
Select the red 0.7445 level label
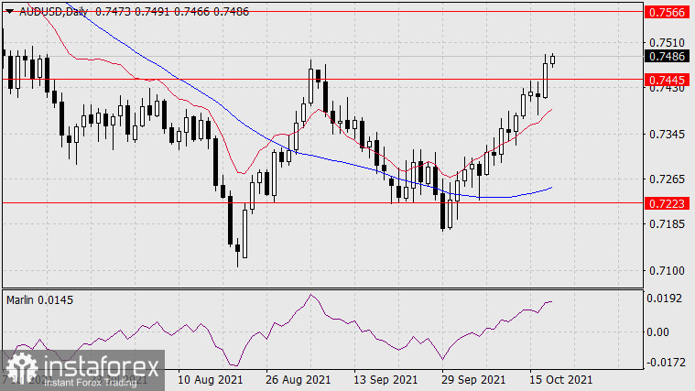point(668,79)
